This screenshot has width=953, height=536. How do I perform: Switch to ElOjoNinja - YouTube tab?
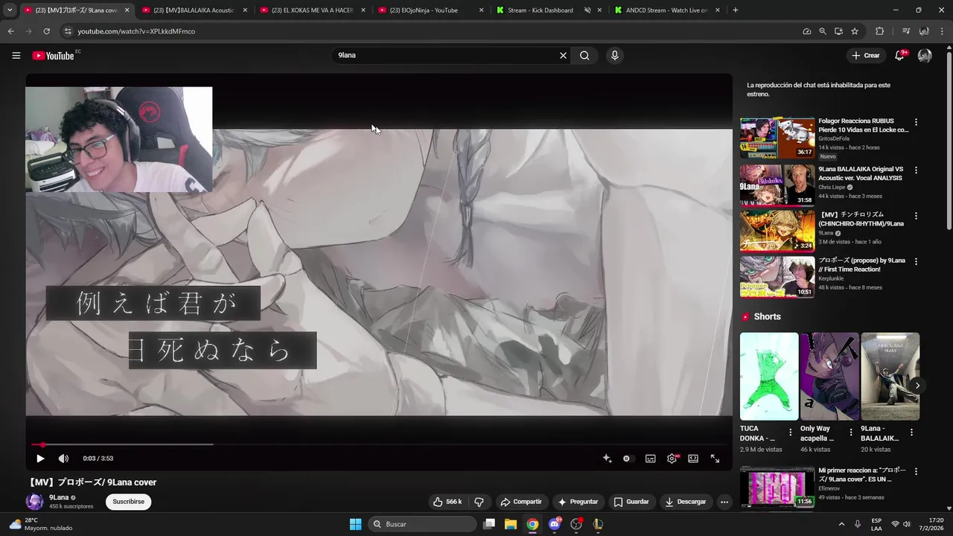click(430, 10)
